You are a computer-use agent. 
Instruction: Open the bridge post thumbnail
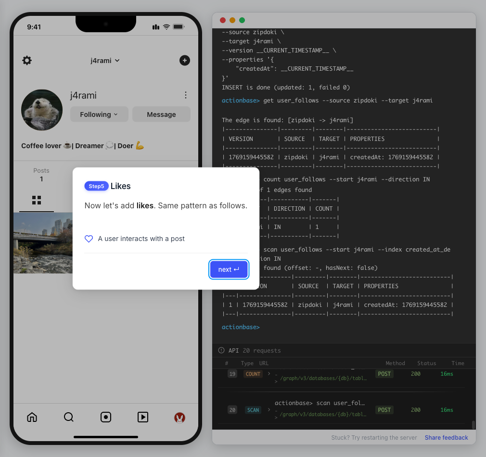43,243
